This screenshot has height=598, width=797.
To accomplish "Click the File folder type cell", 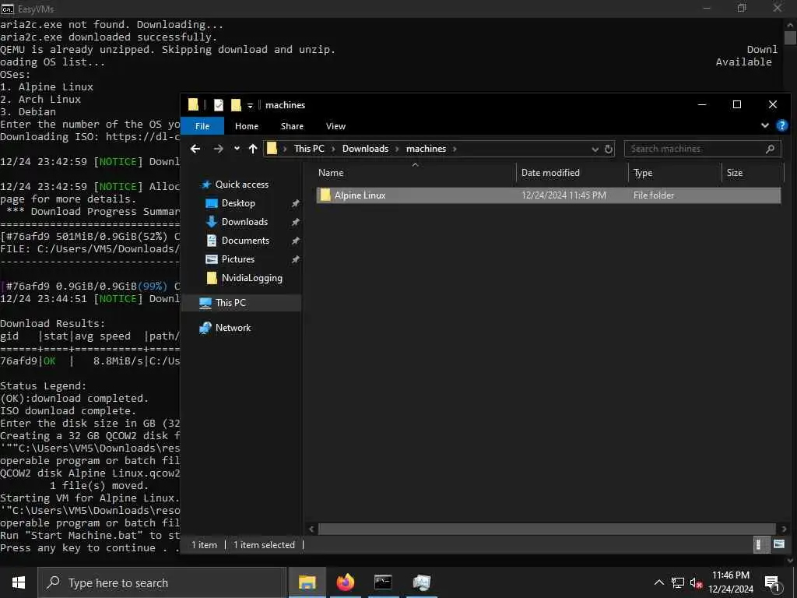I will click(654, 195).
